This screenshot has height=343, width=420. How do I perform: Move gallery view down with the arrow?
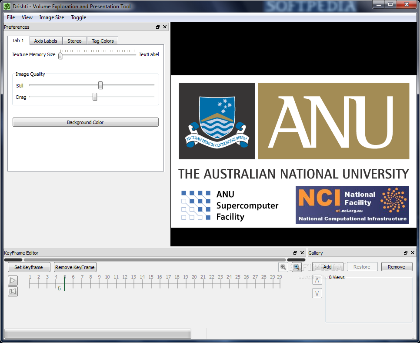click(x=317, y=293)
